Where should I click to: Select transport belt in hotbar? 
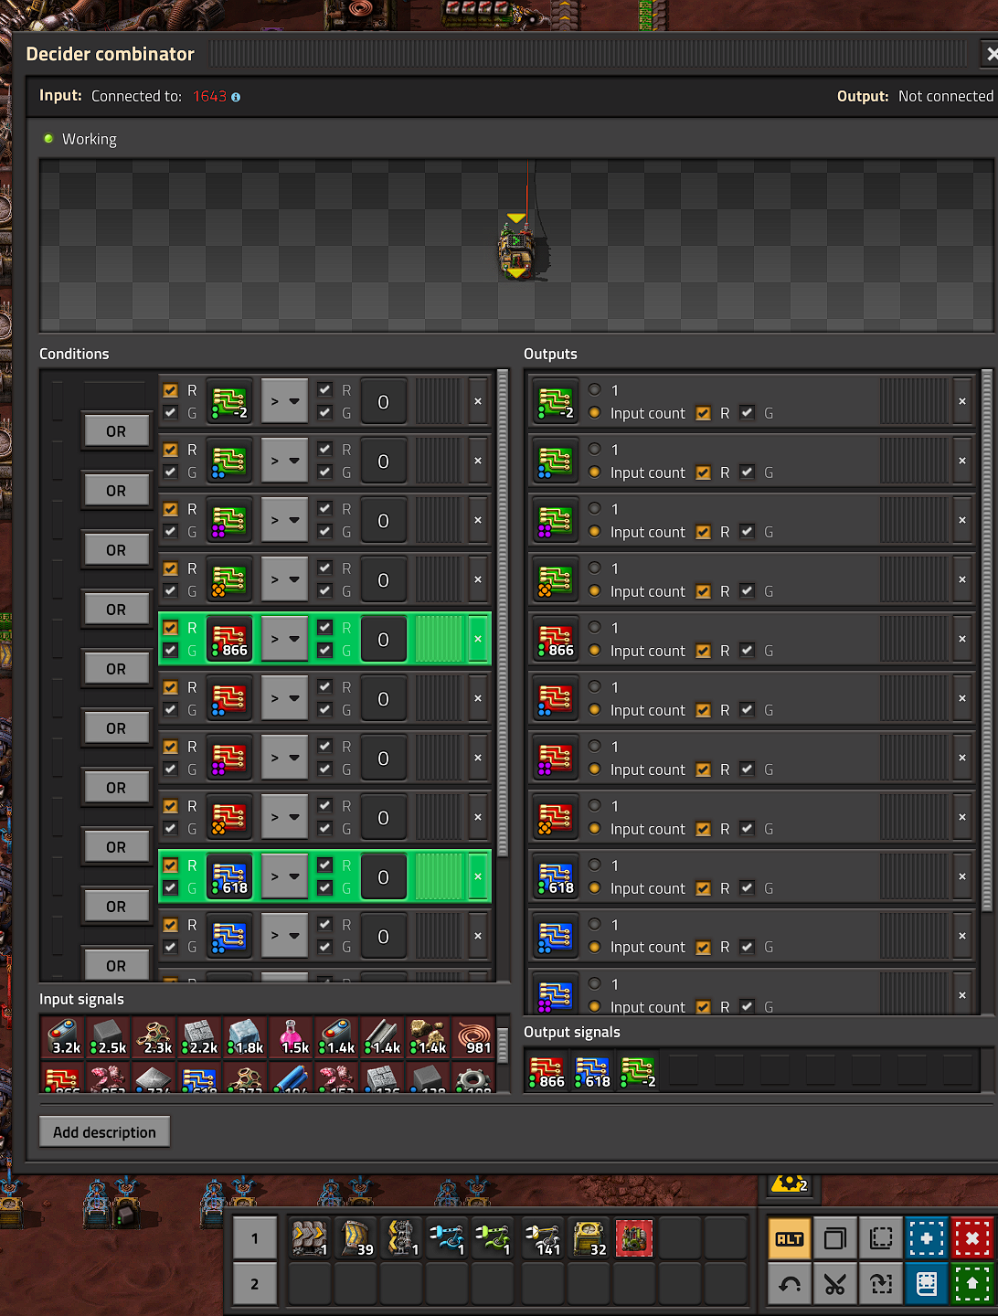coord(310,1239)
